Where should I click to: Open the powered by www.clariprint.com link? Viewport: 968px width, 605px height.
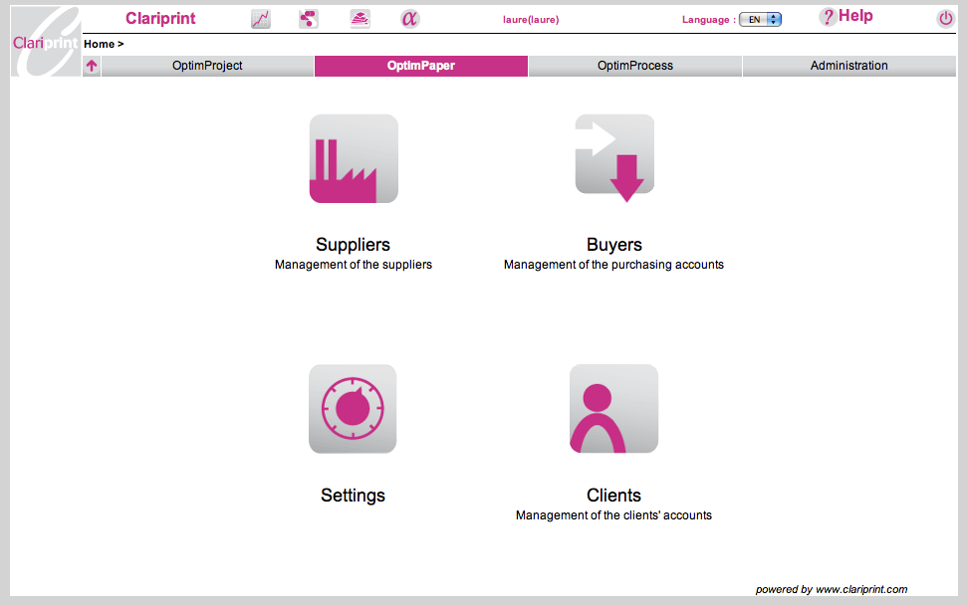[832, 589]
